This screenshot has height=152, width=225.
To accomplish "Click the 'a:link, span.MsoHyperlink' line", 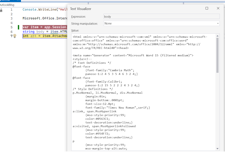I will [x=94, y=111].
